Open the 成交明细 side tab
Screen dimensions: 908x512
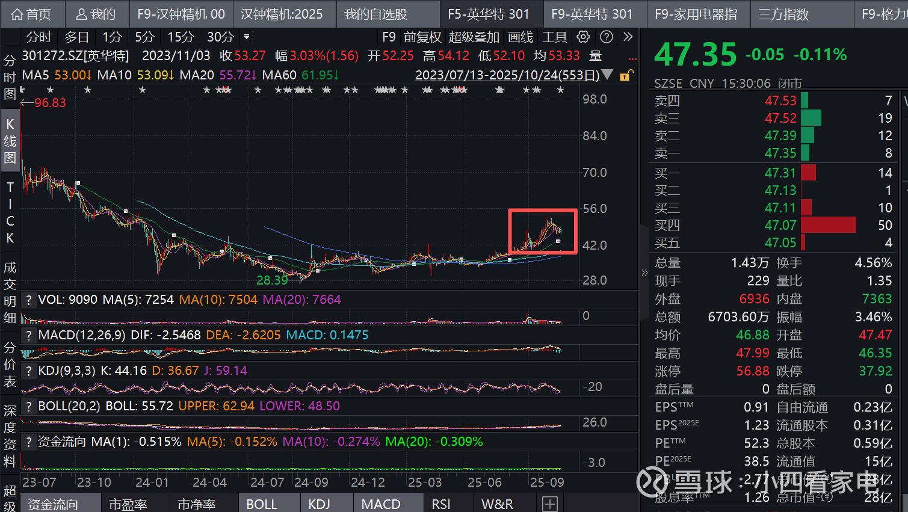[x=10, y=292]
